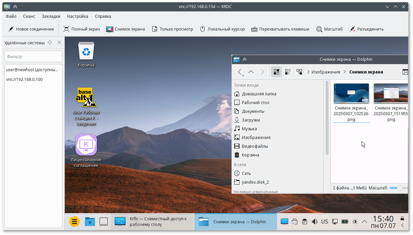Select vnc://192.168.0.100 in remote systems list
The image size is (413, 235).
point(24,80)
